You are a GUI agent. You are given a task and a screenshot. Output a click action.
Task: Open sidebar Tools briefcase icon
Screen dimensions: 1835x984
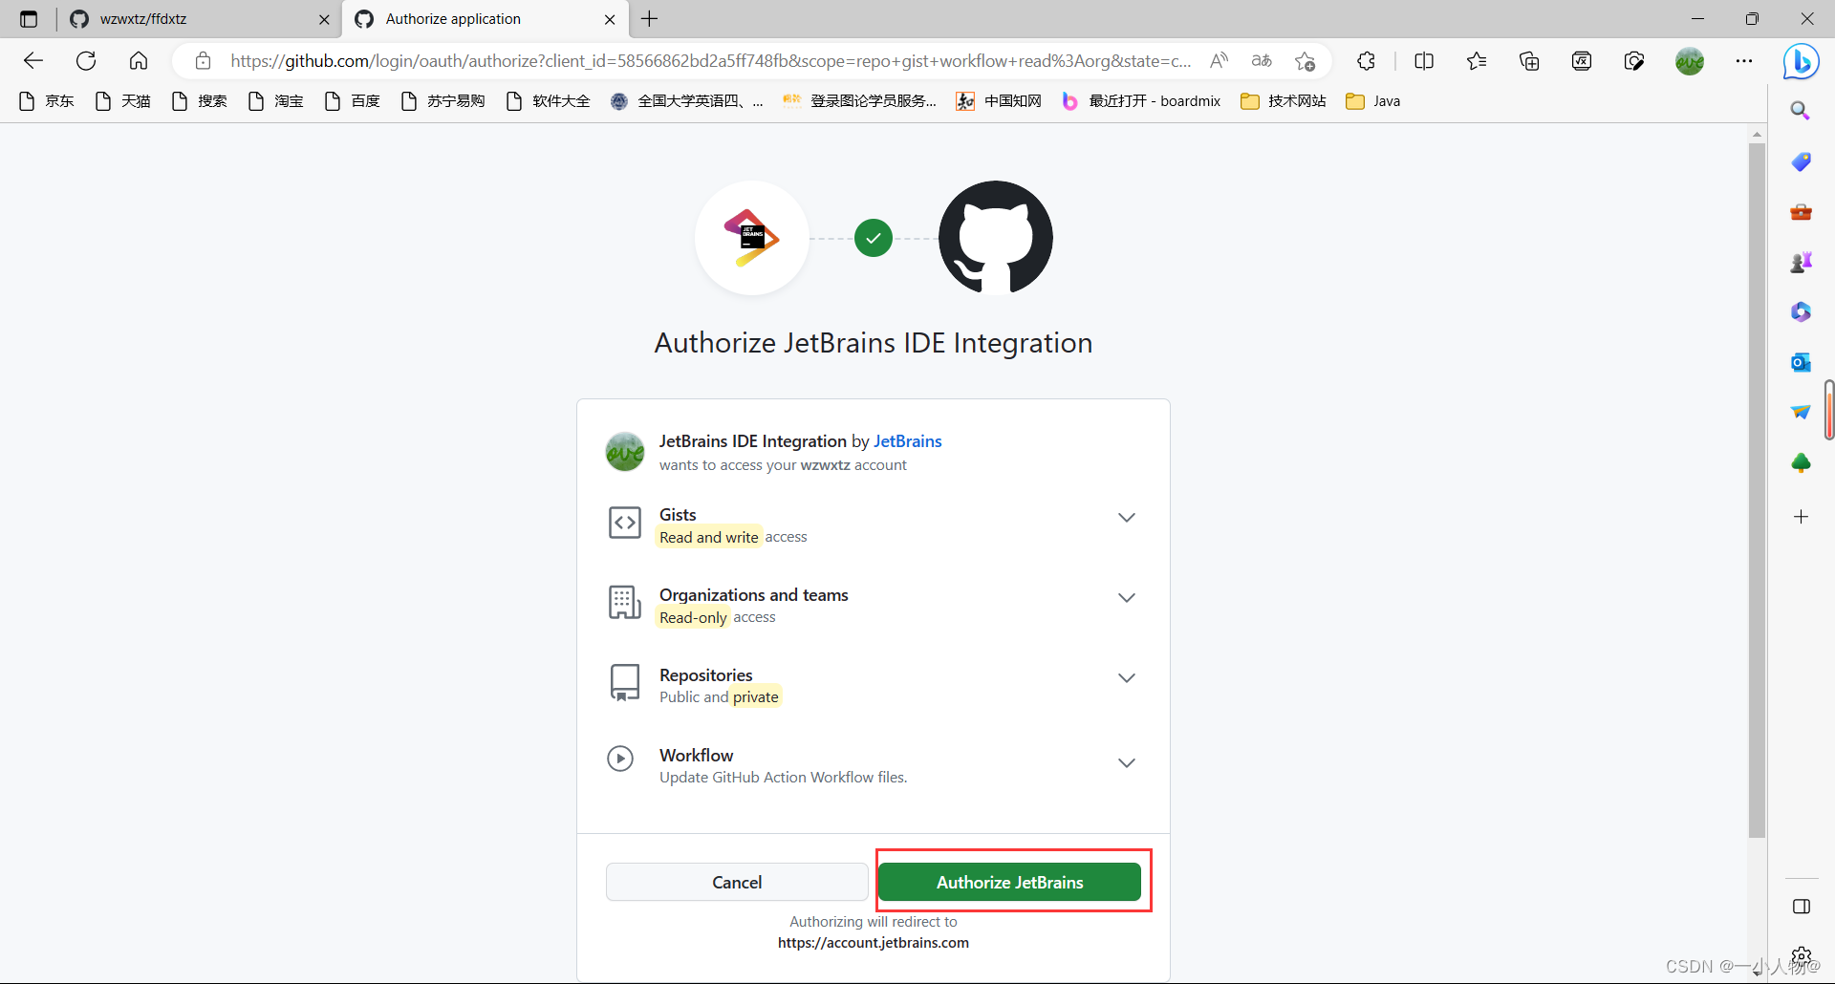coord(1801,211)
